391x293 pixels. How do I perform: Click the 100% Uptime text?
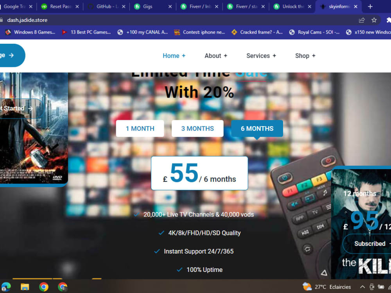pyautogui.click(x=204, y=270)
